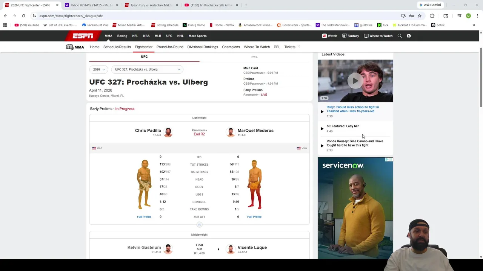Select Boxing in ESPN nav
This screenshot has height=271, width=483.
tap(122, 36)
